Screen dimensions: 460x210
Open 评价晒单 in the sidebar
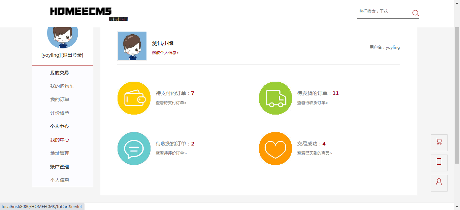(x=60, y=113)
